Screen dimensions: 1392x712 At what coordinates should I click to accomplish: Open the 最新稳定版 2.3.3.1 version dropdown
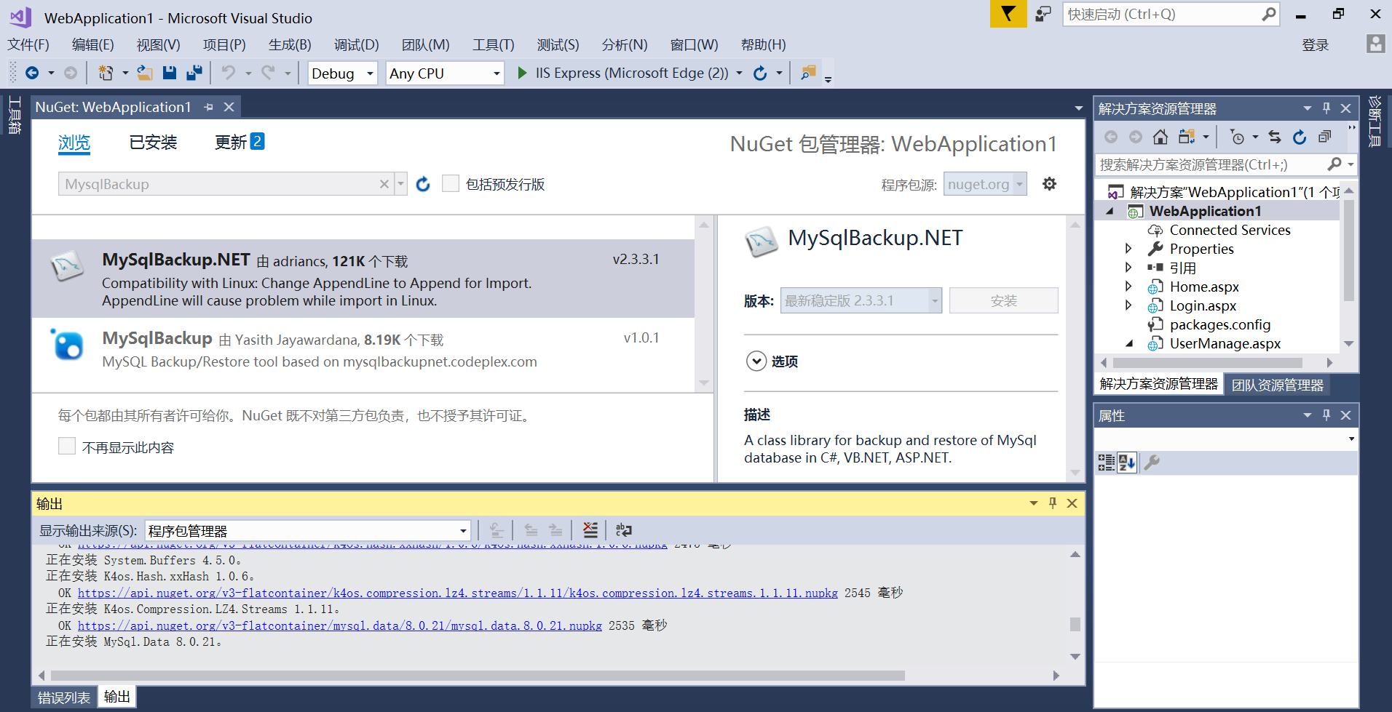click(861, 300)
